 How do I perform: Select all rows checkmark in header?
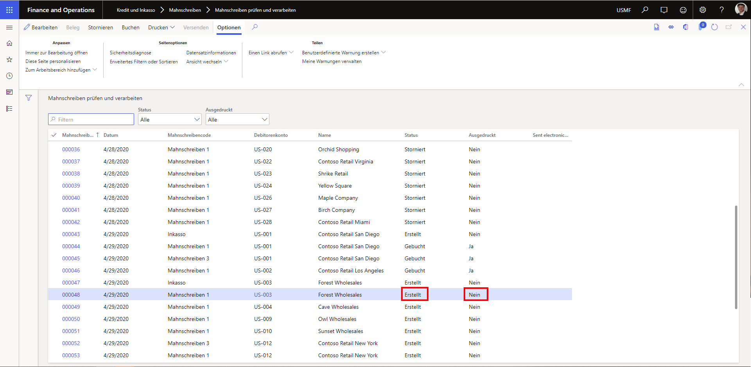coord(54,135)
